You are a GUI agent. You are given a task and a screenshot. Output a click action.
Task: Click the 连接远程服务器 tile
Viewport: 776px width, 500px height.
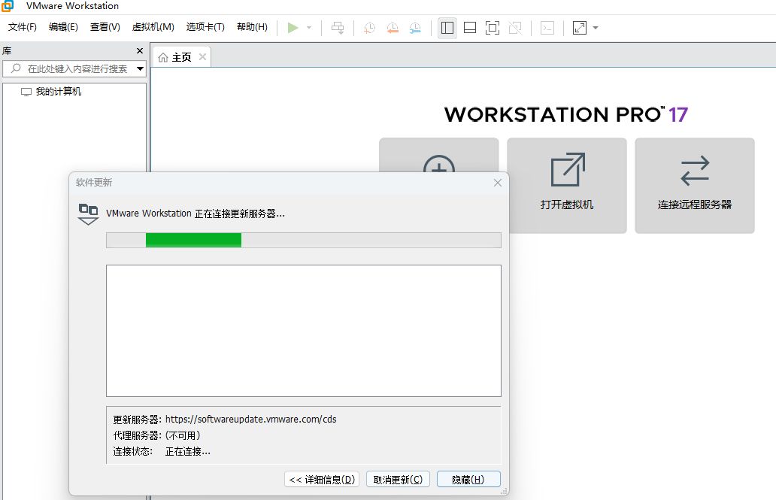point(695,186)
